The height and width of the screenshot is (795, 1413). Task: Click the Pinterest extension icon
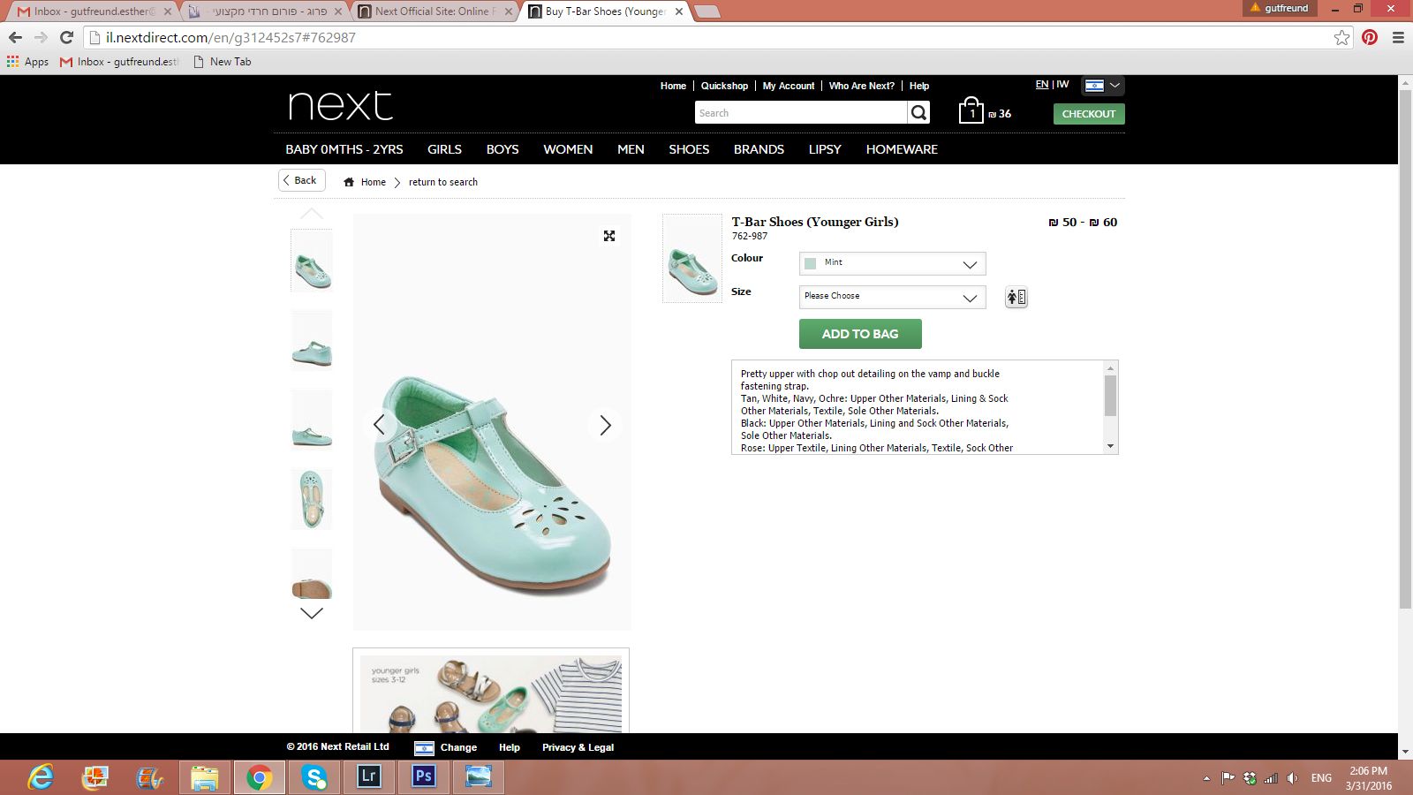(1370, 37)
